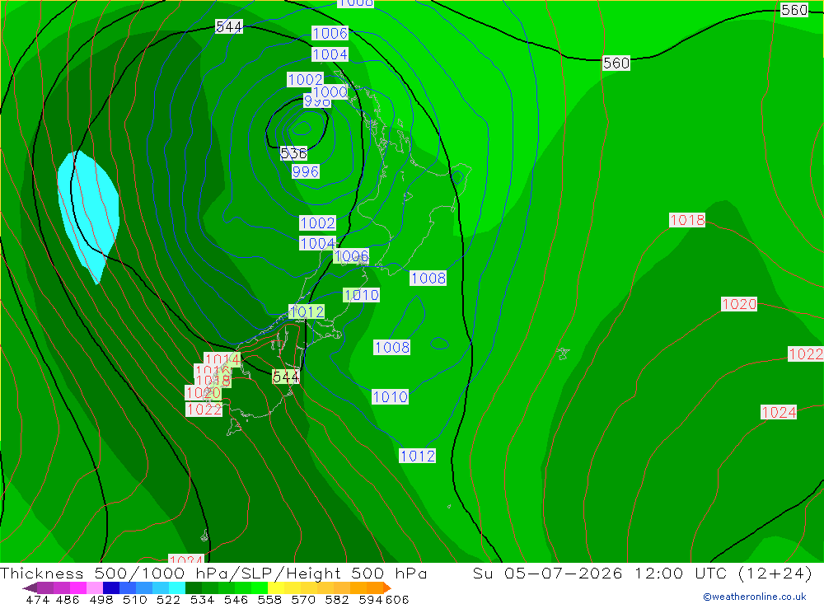The width and height of the screenshot is (824, 604).
Task: Click legend value 606
Action: (x=397, y=599)
